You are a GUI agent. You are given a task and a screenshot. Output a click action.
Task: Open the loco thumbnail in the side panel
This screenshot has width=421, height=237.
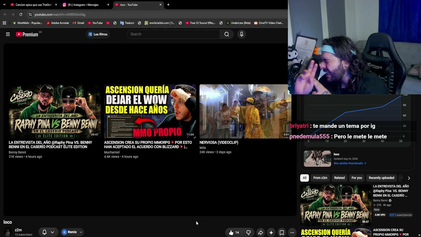pyautogui.click(x=317, y=159)
